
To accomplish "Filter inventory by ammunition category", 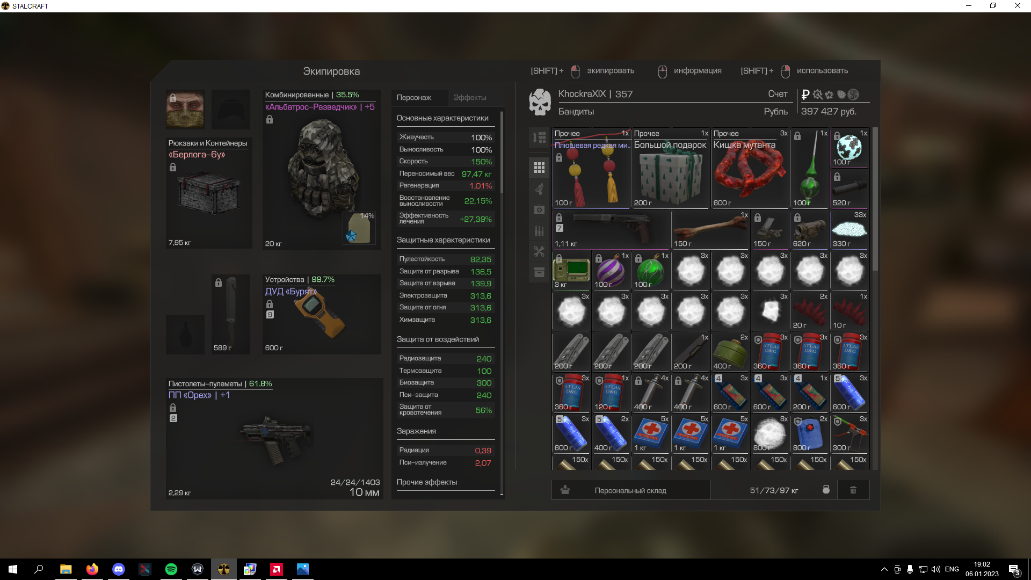I will point(539,230).
